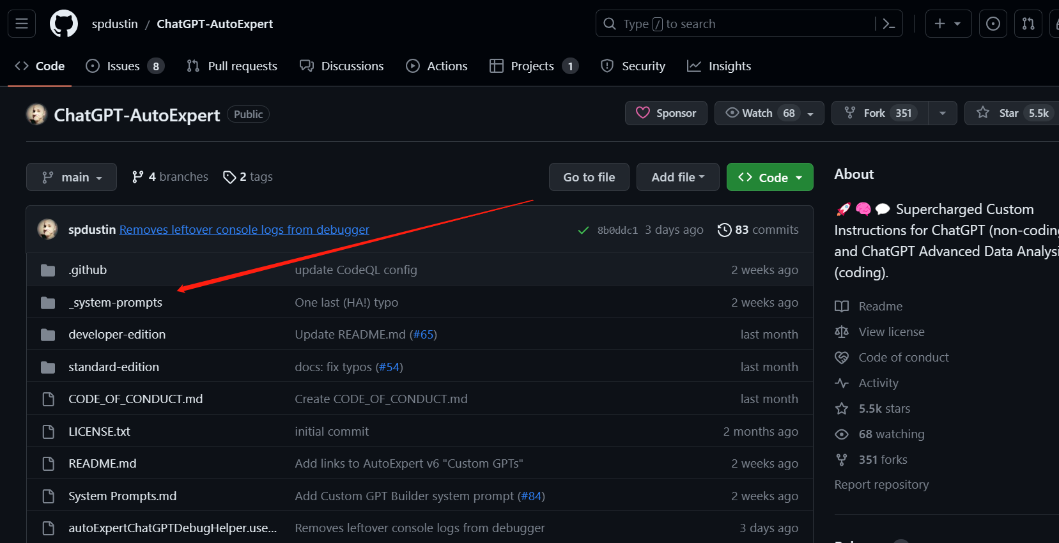Open the 4 branches link
The image size is (1059, 543).
pos(170,177)
